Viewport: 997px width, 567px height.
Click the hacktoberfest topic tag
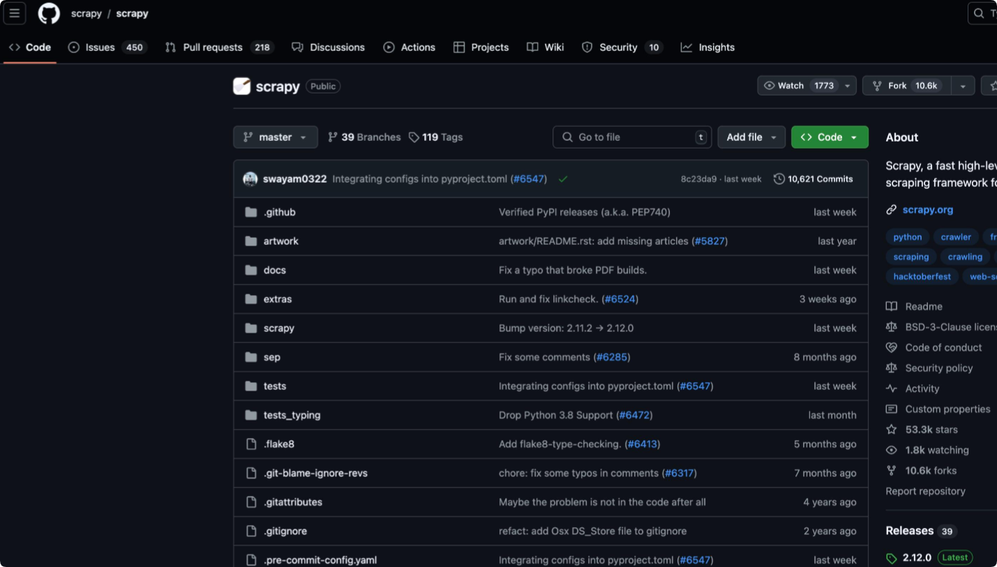(x=922, y=277)
